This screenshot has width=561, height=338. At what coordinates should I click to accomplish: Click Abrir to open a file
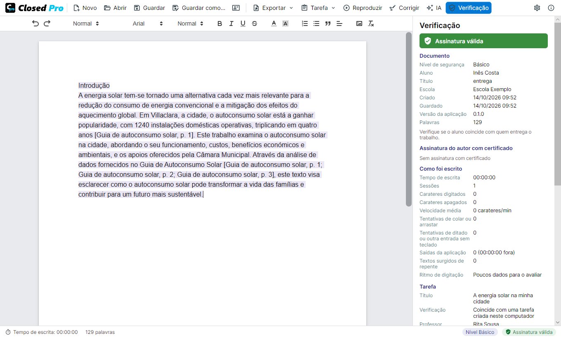115,8
